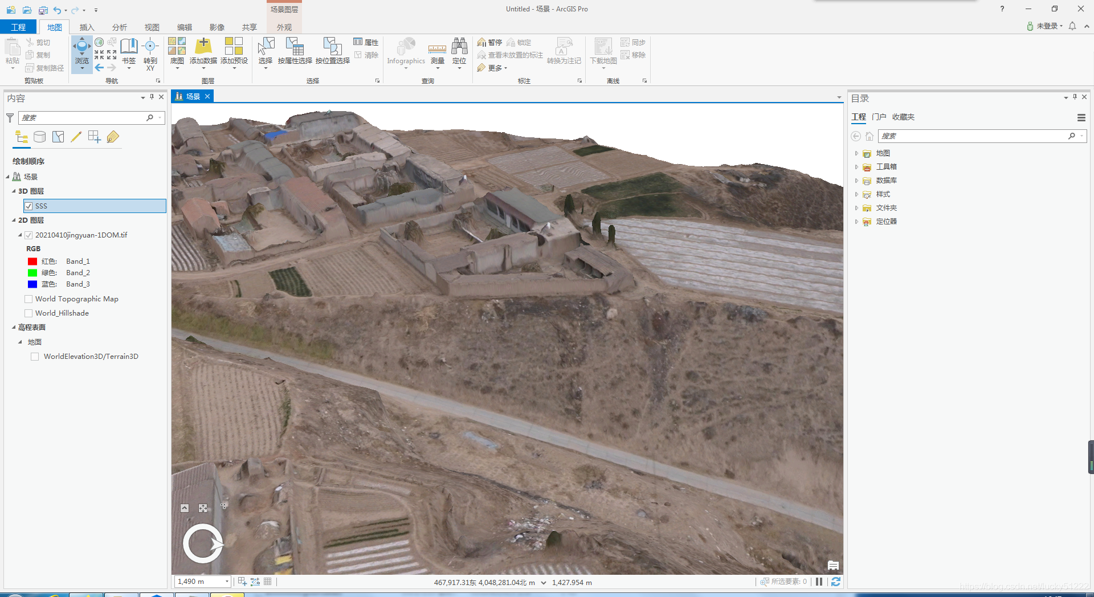1094x597 pixels.
Task: Click the 添加数据 (Add Data) icon
Action: coord(203,46)
